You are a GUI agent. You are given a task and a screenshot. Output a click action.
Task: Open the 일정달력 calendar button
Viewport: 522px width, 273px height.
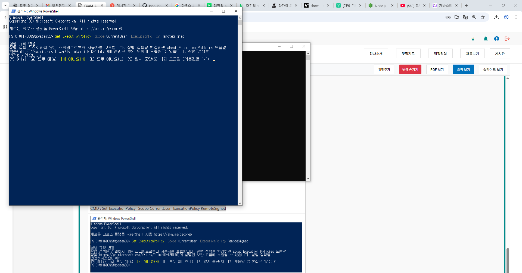point(440,53)
